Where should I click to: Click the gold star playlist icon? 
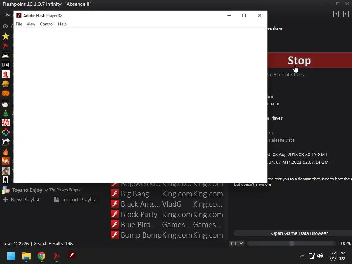[5, 36]
